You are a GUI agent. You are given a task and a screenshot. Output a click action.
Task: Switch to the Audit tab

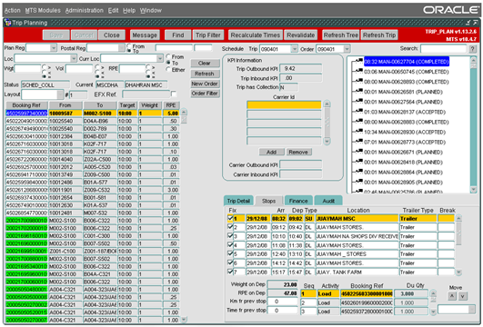click(328, 201)
